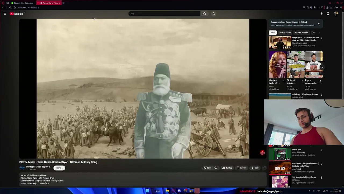Open the YouTube hamburger guide menu
The image size is (344, 194).
[x=5, y=14]
